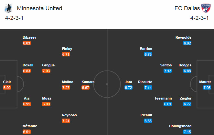214x135 pixels.
Task: Select goalkeeper Clair's name
Action: (7, 82)
